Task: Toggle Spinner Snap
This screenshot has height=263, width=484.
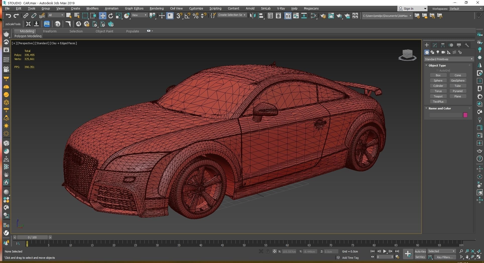Action: [204, 16]
